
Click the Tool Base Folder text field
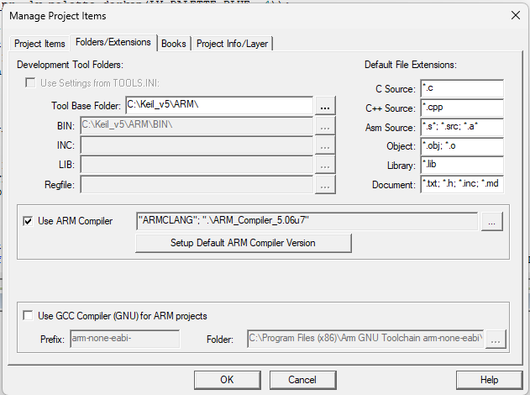pos(218,105)
